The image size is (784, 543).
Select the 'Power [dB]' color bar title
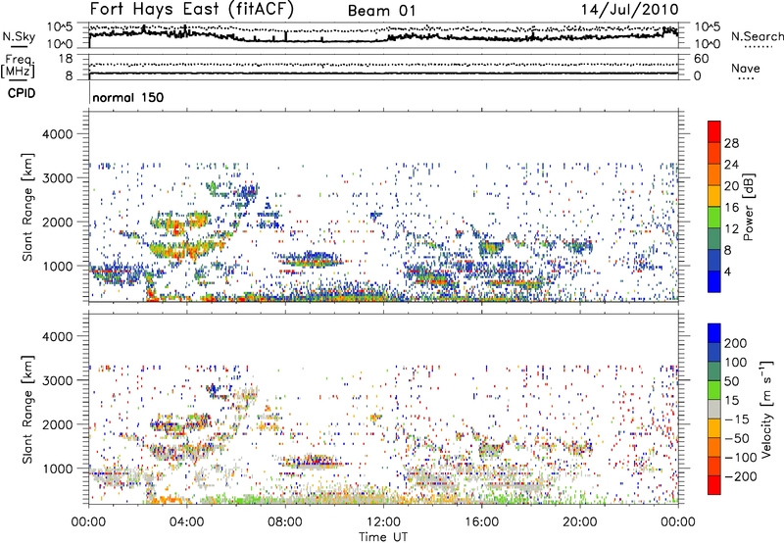749,207
